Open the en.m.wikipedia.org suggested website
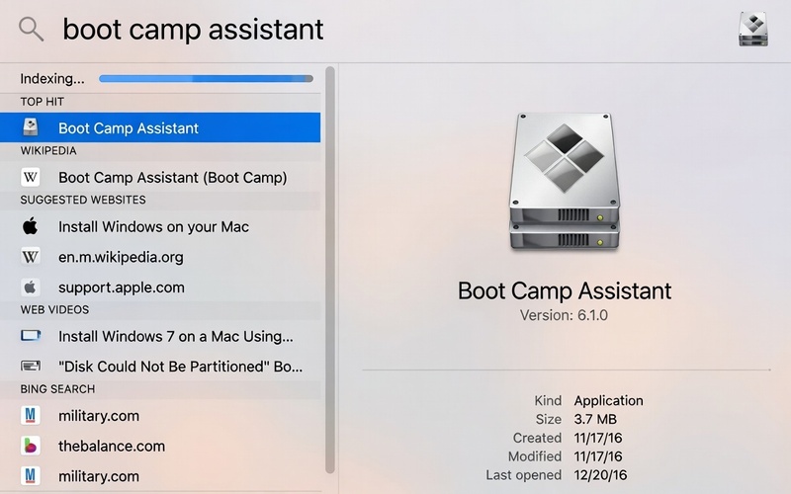 tap(160, 257)
